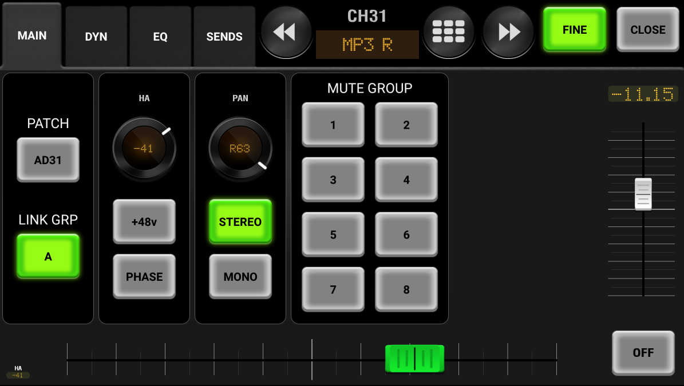The image size is (684, 386).
Task: Select the PAN knob
Action: [240, 148]
